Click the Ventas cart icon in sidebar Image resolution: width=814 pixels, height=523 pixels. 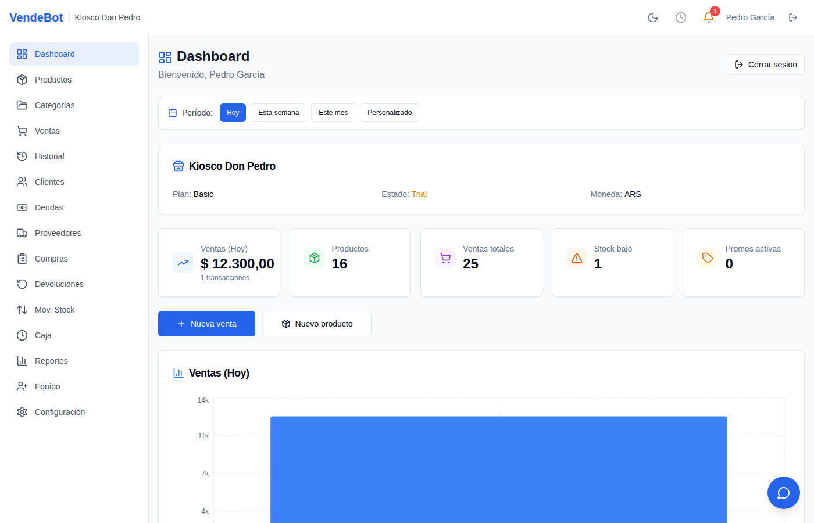(x=22, y=131)
